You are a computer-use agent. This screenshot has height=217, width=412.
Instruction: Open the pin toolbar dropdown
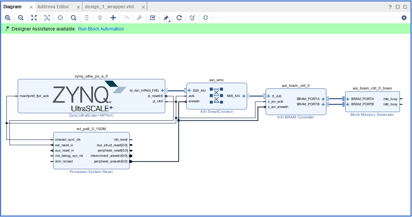tap(166, 18)
